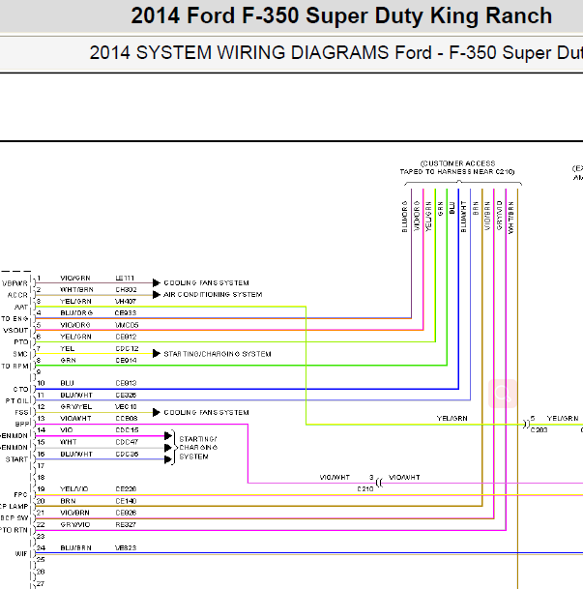The width and height of the screenshot is (583, 589).
Task: Click 'COOLING FANS SYSTEM' beside wire LE111
Action: pyautogui.click(x=206, y=282)
